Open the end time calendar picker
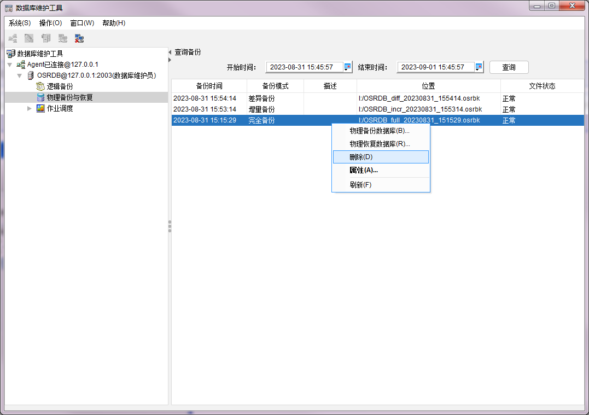This screenshot has height=415, width=589. tap(479, 67)
